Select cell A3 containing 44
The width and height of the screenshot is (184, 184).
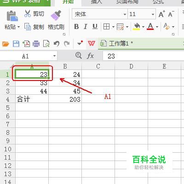pos(32,91)
